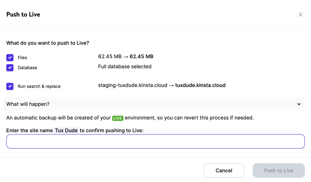Expand the What will happen chevron arrow
This screenshot has width=311, height=182.
299,104
